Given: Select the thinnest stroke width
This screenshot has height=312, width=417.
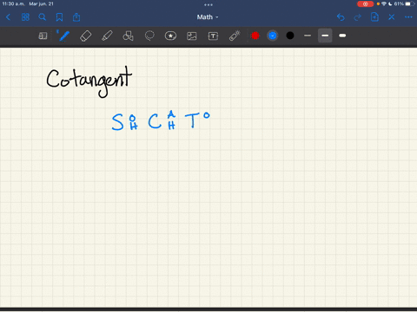Looking at the screenshot, I should (x=308, y=36).
